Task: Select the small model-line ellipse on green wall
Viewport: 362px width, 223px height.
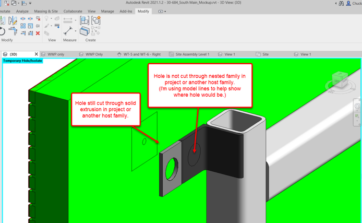Action: coord(144,142)
